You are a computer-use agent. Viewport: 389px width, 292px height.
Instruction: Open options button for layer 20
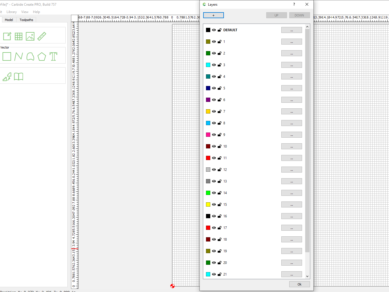292,263
